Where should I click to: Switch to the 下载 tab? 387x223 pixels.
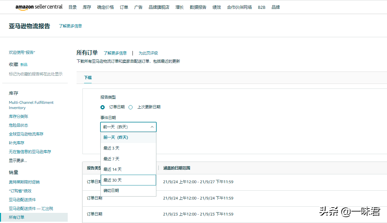88,78
